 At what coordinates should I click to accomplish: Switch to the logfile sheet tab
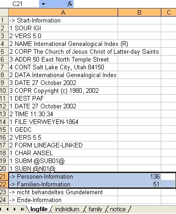coord(39,209)
